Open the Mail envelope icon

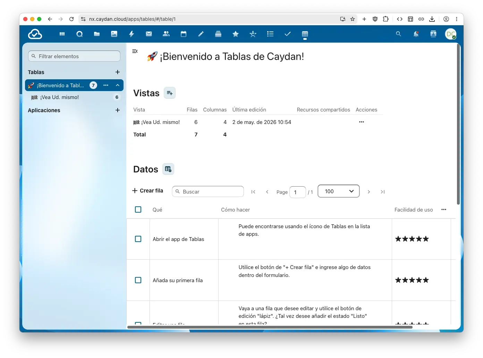149,34
